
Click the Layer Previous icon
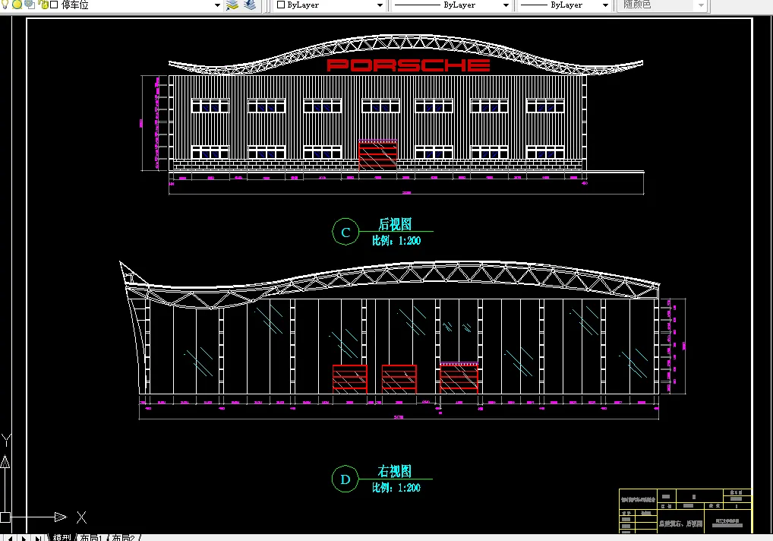(x=250, y=5)
